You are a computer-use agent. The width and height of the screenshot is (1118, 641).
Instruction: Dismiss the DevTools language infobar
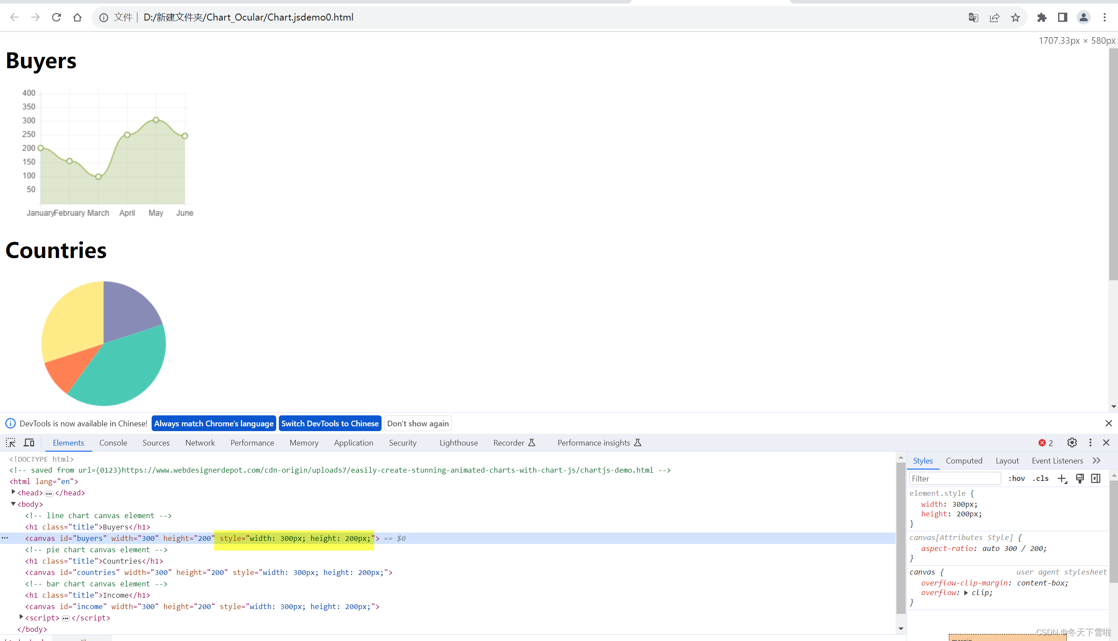pyautogui.click(x=1109, y=423)
